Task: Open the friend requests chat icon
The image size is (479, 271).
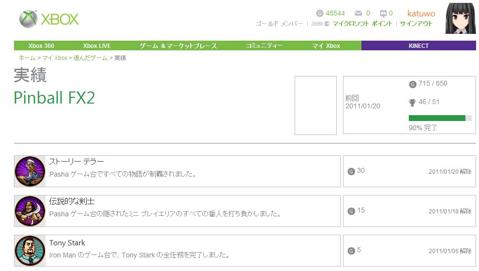Action: 383,14
